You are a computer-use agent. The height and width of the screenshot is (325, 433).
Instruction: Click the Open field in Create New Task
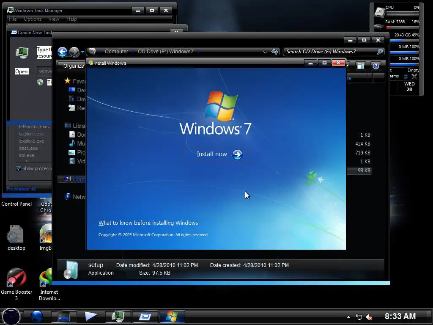pyautogui.click(x=44, y=71)
